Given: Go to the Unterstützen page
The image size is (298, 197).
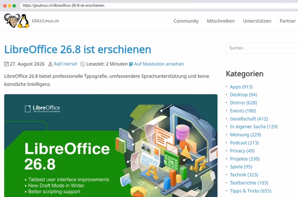Looking at the screenshot, I should click(257, 21).
